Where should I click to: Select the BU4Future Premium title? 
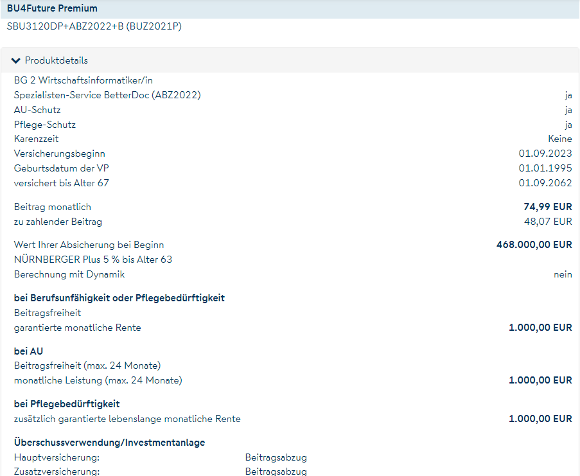pos(52,8)
